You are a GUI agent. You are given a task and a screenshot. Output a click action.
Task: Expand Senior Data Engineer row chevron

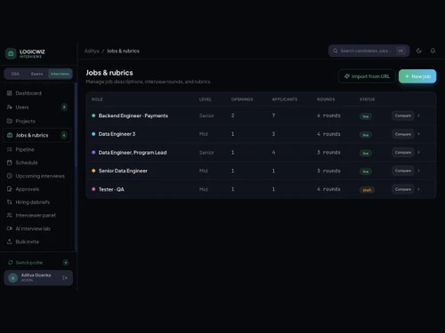418,170
